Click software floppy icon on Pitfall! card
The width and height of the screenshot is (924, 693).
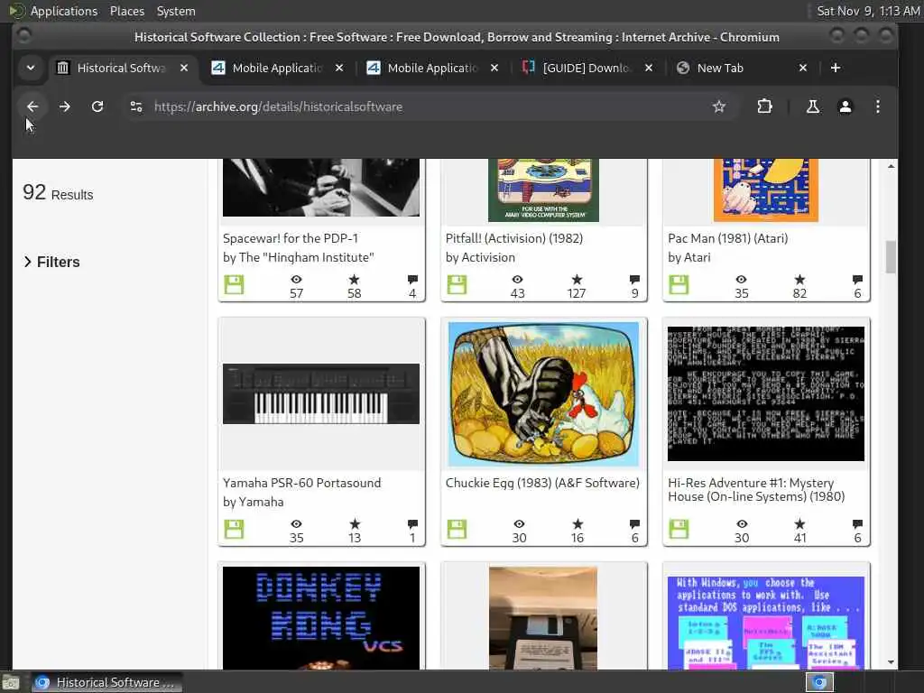[x=457, y=284]
